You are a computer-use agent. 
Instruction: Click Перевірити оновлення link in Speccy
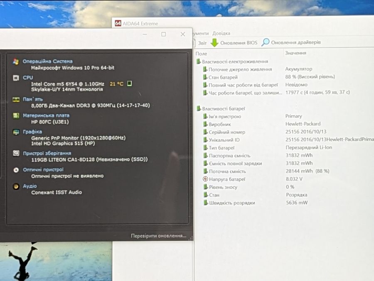point(158,236)
